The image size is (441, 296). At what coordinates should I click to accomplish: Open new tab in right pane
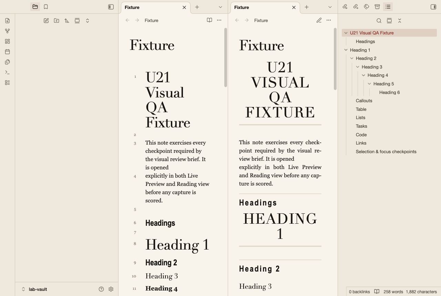(x=307, y=7)
